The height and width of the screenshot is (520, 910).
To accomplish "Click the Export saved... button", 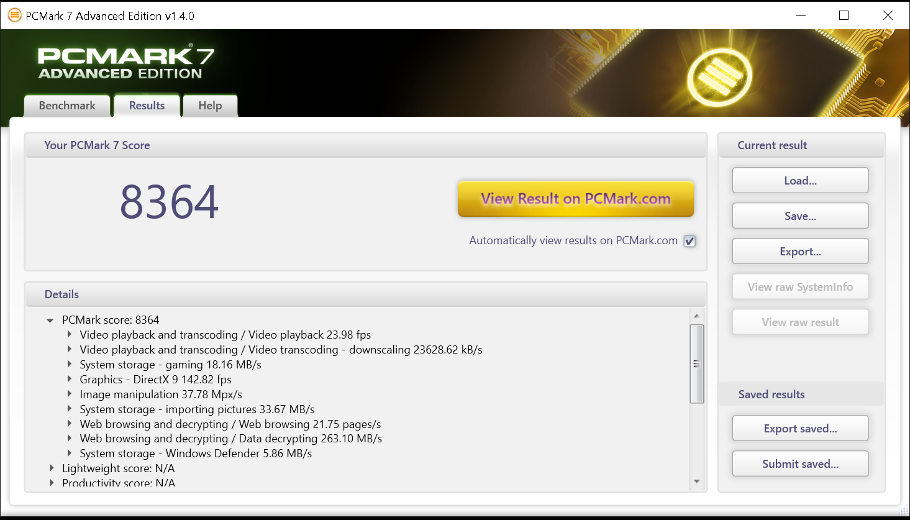I will [x=800, y=429].
